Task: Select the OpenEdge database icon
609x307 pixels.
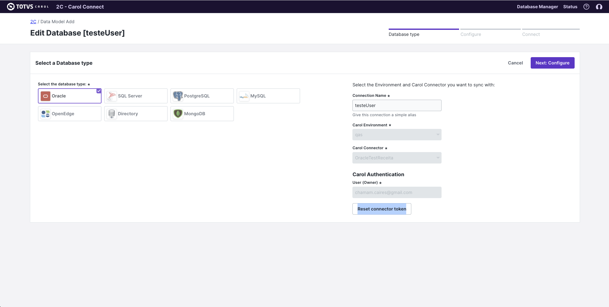Action: (x=45, y=113)
